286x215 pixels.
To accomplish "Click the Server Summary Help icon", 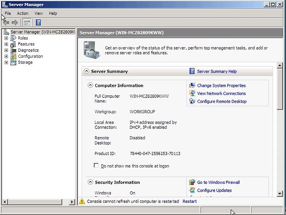I will point(192,71).
